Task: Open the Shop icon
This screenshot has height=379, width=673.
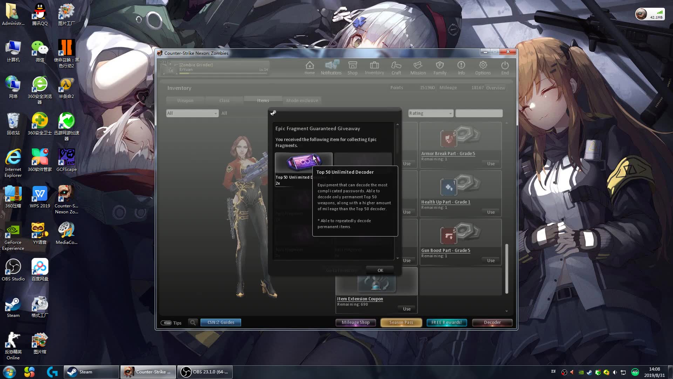Action: pyautogui.click(x=352, y=68)
